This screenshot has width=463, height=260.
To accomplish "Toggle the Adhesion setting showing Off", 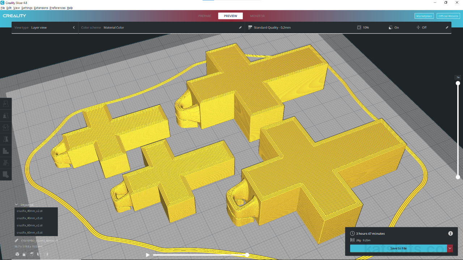I will pos(421,27).
